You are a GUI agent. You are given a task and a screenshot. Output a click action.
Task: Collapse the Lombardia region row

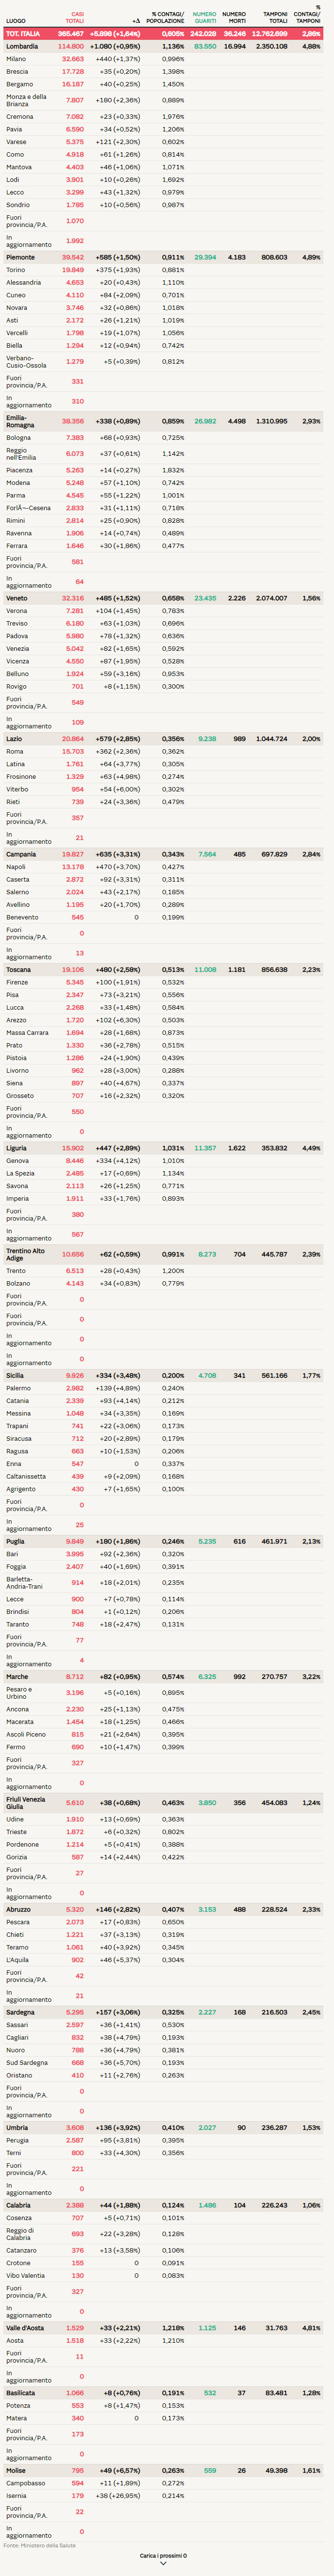(22, 46)
